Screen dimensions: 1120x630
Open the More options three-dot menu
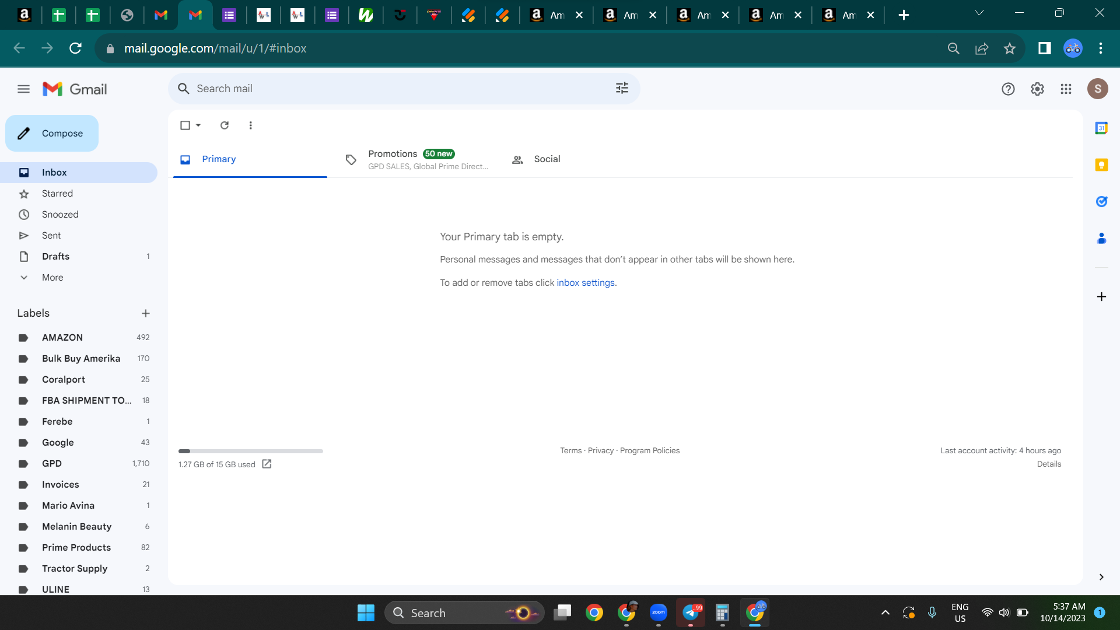250,125
